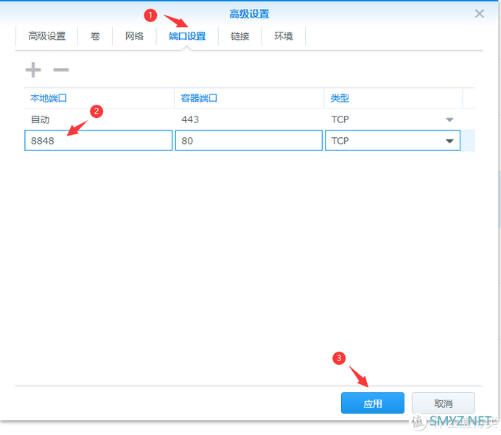The height and width of the screenshot is (435, 501).
Task: Select the 端口设置 tab
Action: click(x=187, y=36)
